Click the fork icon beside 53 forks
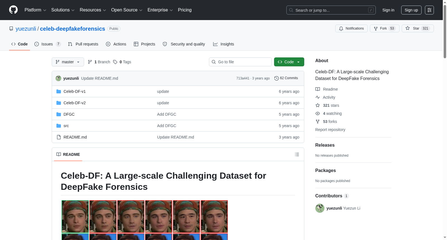Screen dimensions: 447x240 point(318,122)
